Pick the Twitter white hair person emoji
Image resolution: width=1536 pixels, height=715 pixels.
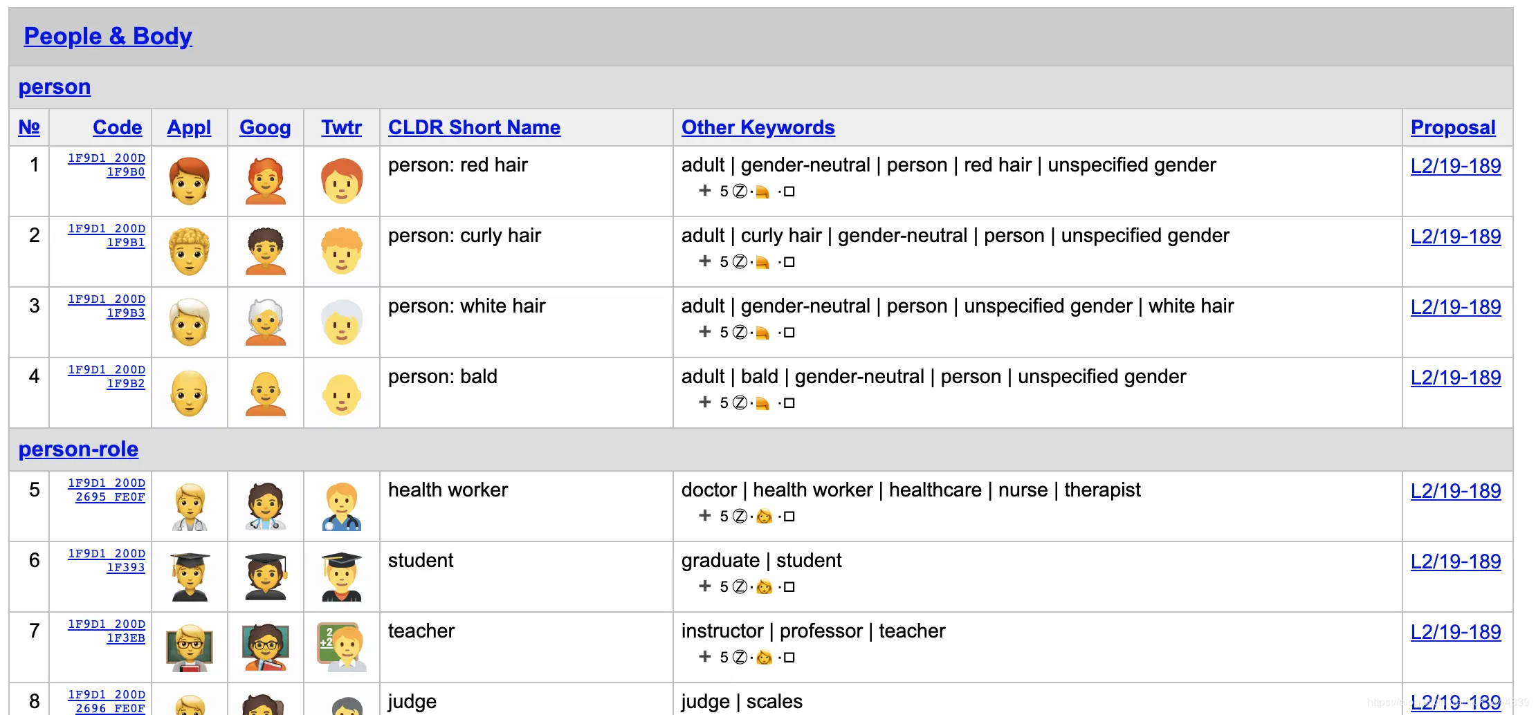tap(342, 322)
